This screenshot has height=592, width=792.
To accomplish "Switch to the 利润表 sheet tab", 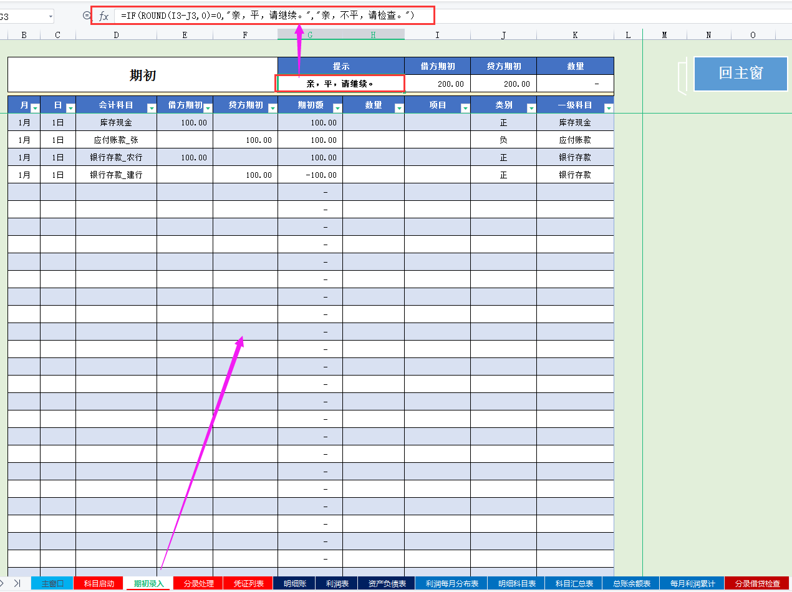I will click(x=337, y=583).
